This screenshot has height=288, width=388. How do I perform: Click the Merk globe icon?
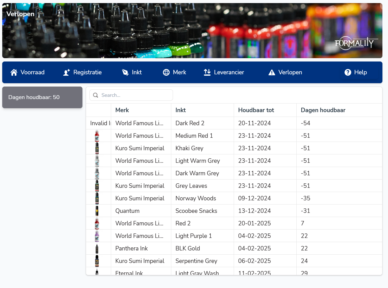pyautogui.click(x=166, y=72)
